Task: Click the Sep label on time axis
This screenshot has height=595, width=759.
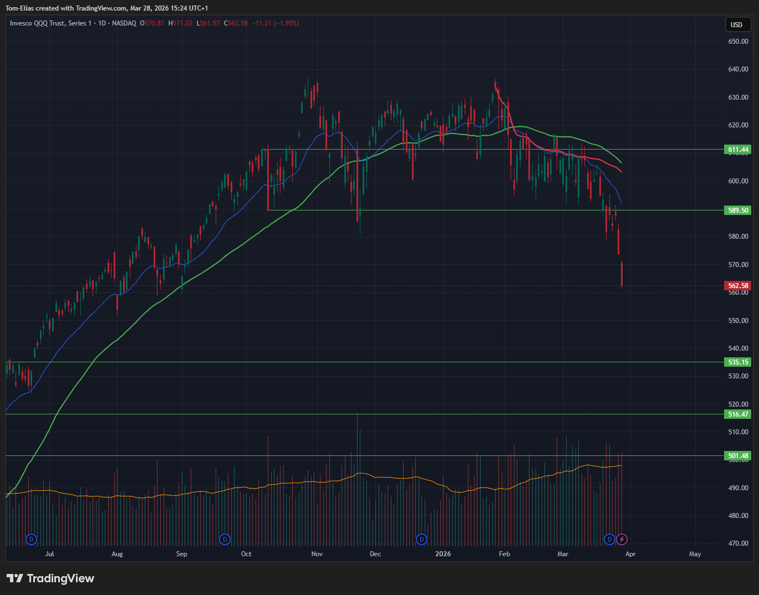Action: [182, 554]
